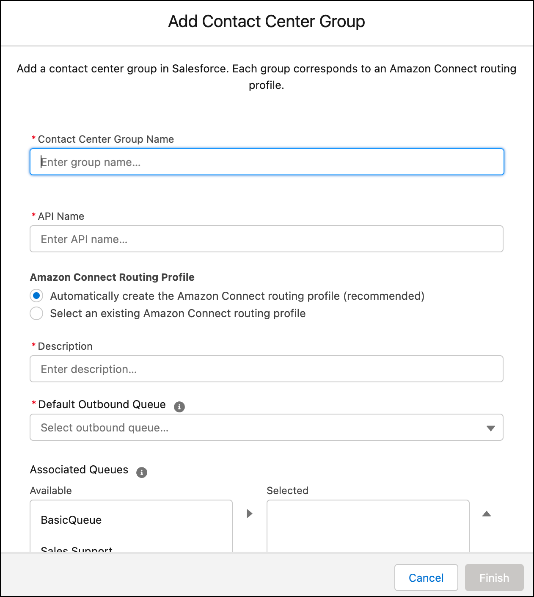Click the Add Contact Center Group title
Image resolution: width=534 pixels, height=597 pixels.
(x=267, y=21)
